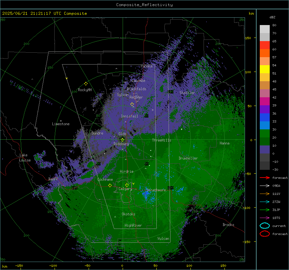Click the yellow diamond marker below RedDeer
The height and width of the screenshot is (270, 289).
tap(132, 104)
